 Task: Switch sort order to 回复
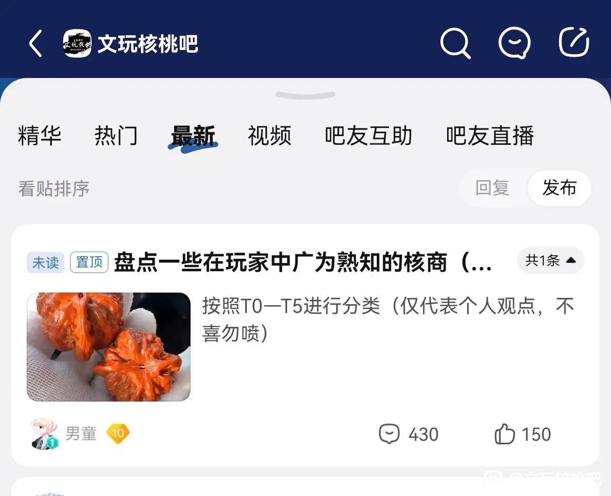coord(492,188)
